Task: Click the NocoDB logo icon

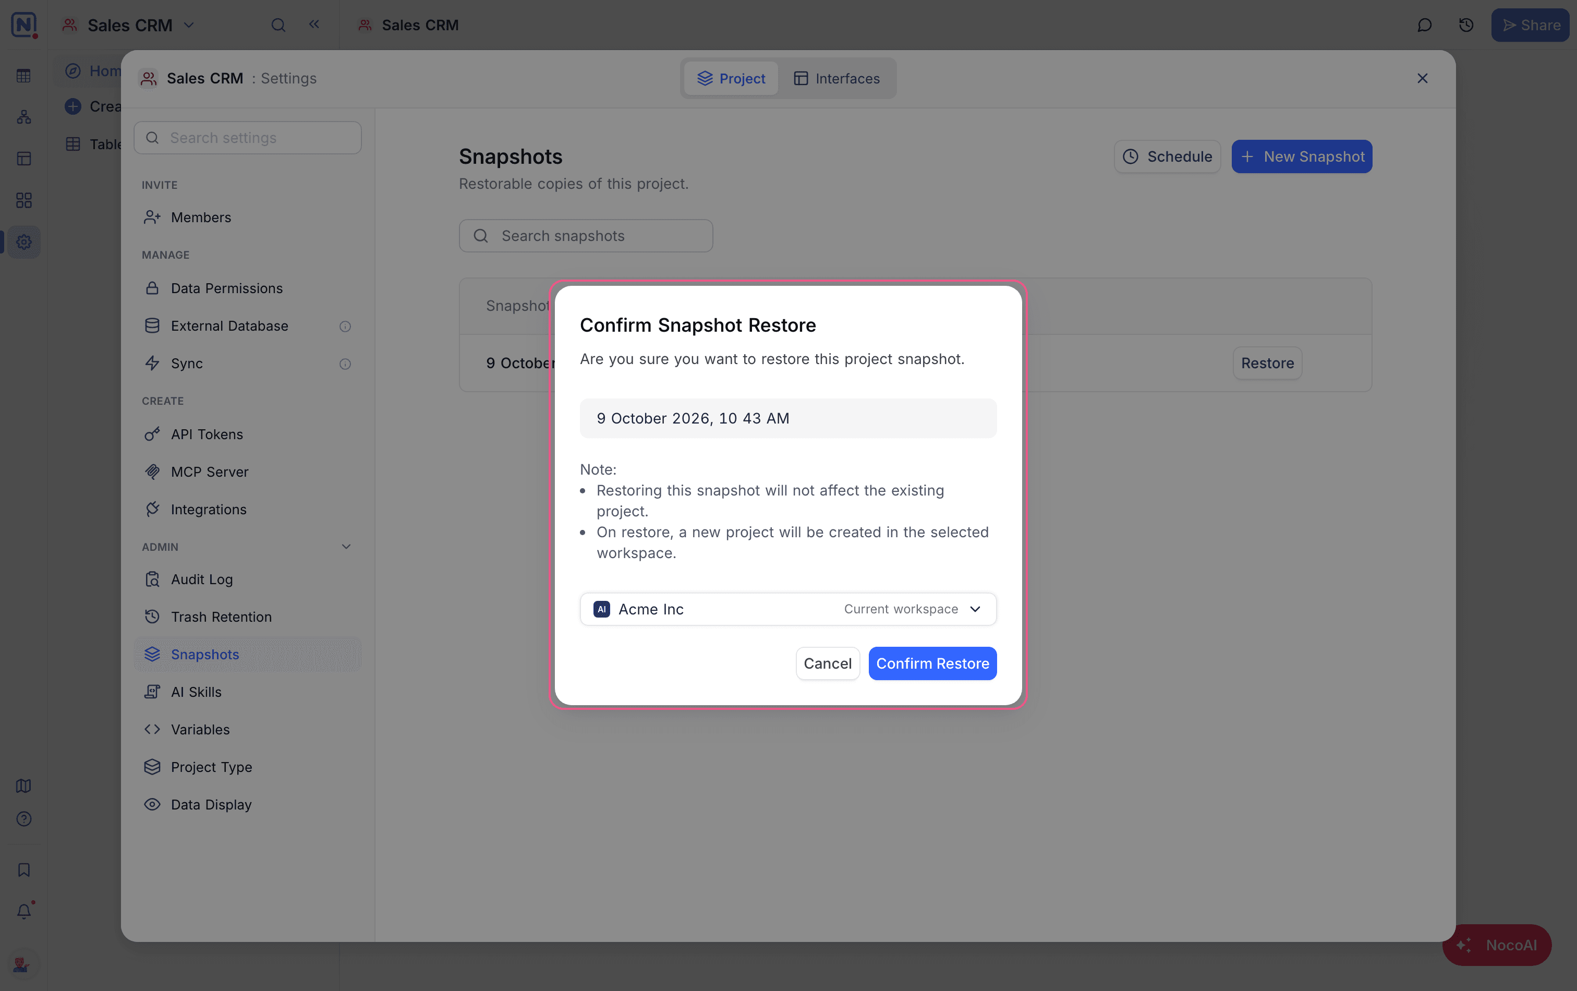Action: (24, 25)
